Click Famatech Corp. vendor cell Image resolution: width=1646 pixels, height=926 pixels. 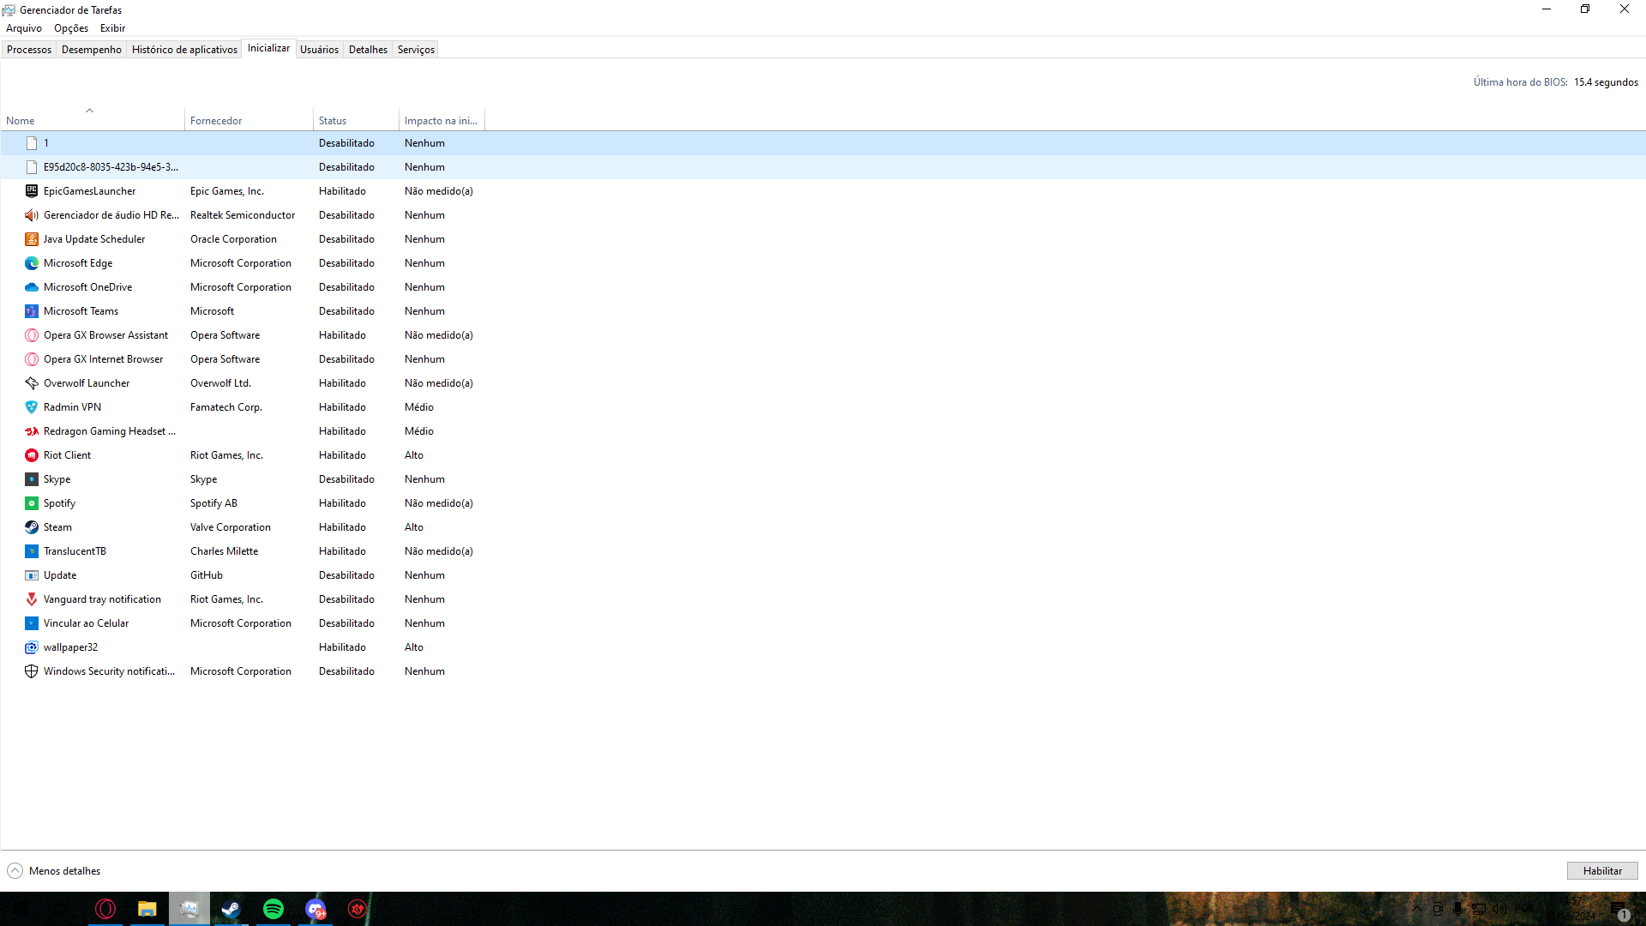click(x=226, y=407)
